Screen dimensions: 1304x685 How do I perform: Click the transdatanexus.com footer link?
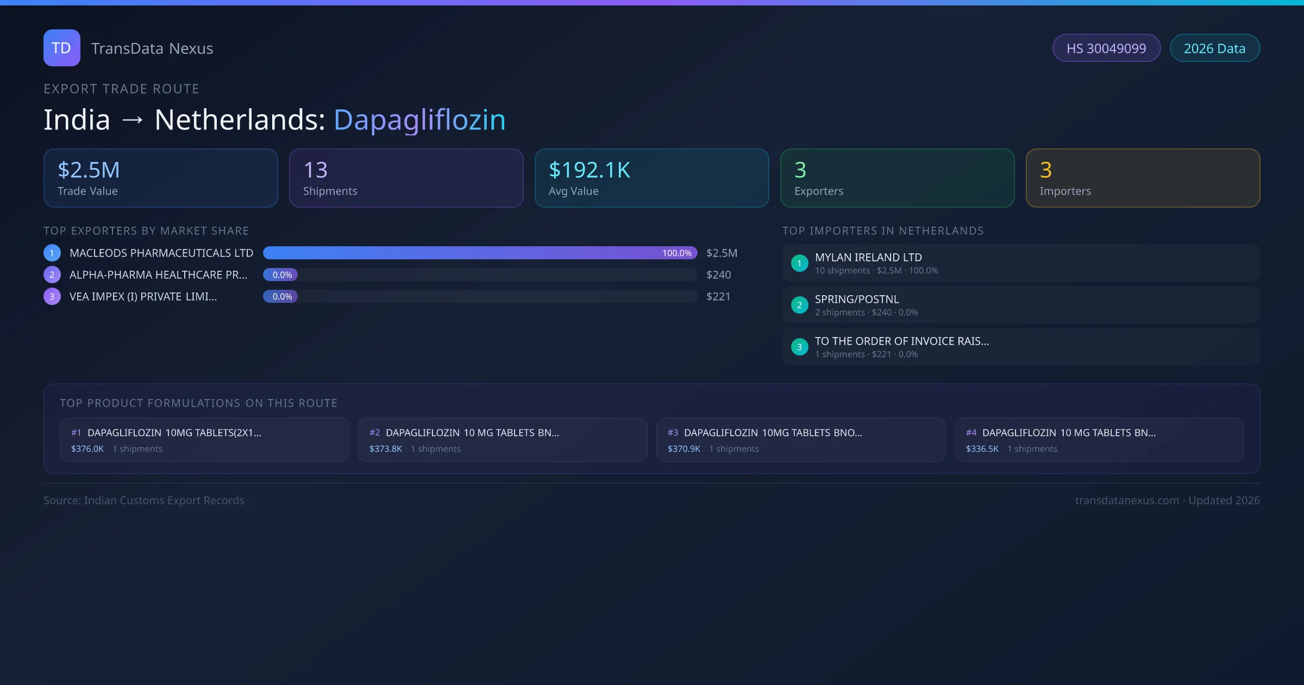(x=1126, y=500)
